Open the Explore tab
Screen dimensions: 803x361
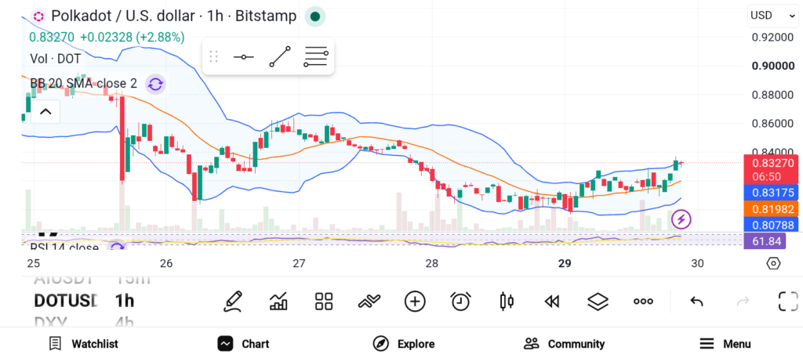tap(404, 344)
